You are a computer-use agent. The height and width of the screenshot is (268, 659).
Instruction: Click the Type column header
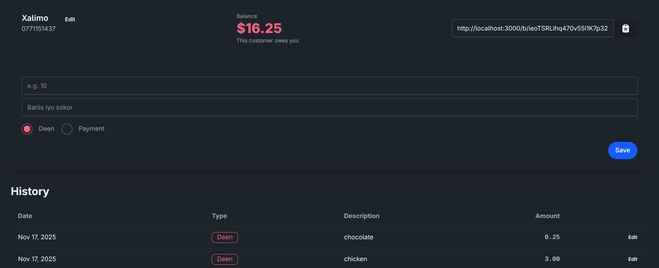219,216
